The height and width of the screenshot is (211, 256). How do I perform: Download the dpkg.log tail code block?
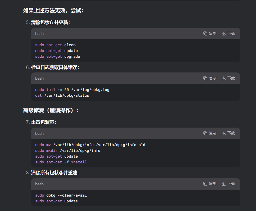228,78
